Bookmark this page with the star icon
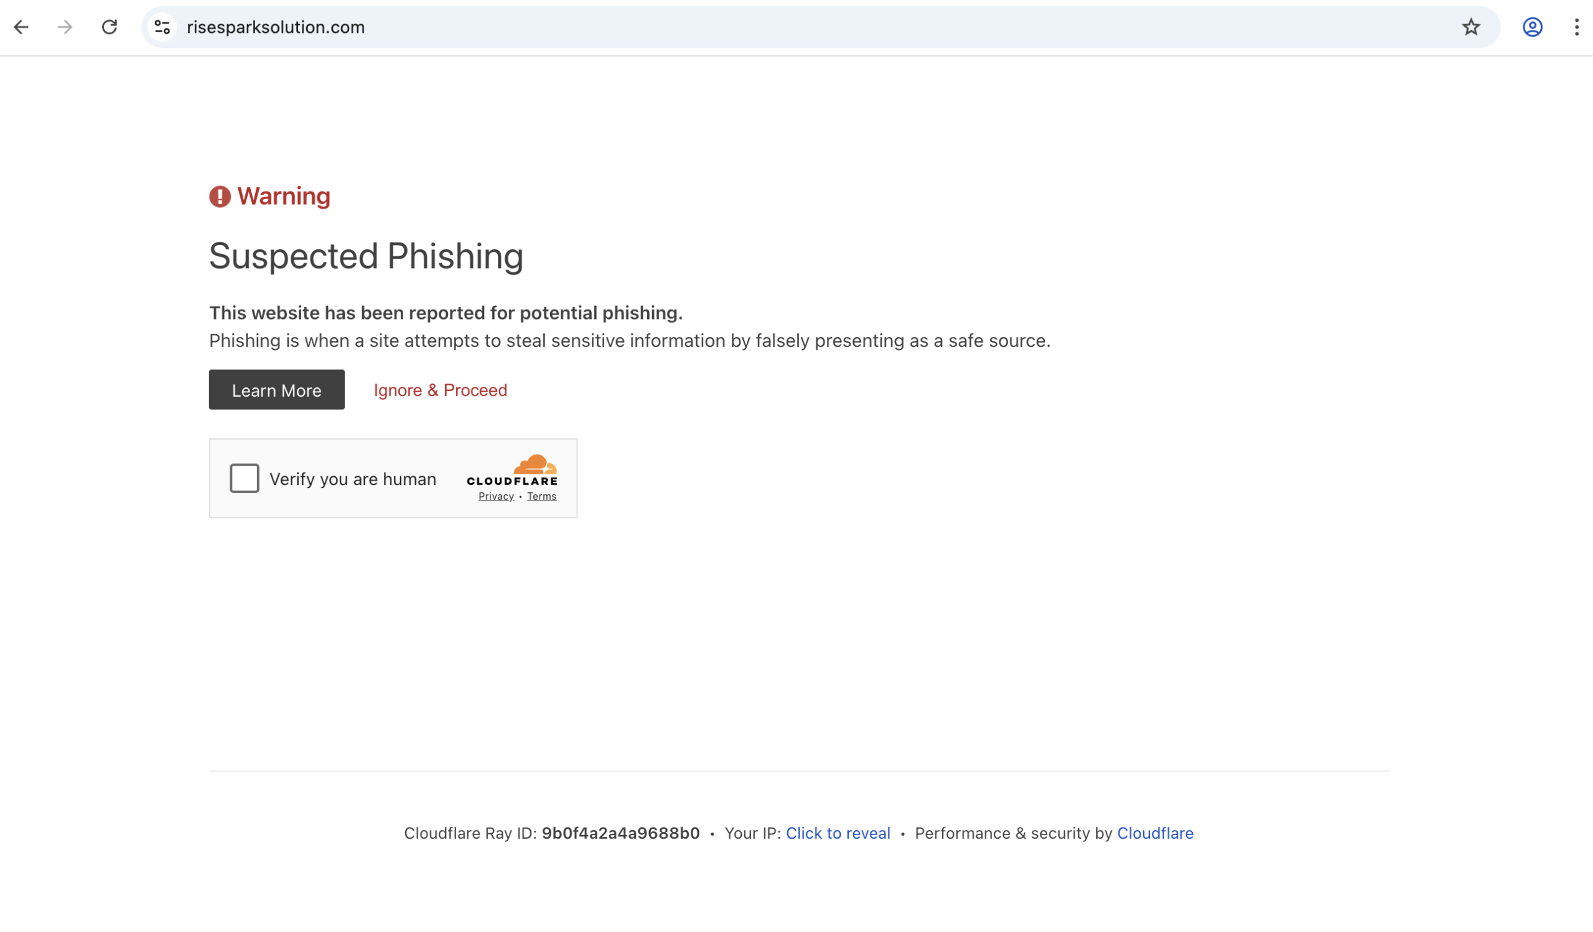The height and width of the screenshot is (932, 1593). click(x=1471, y=27)
